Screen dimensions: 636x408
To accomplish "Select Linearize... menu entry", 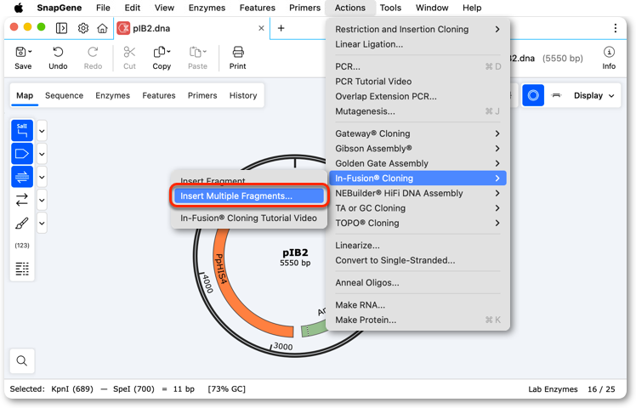I will [x=417, y=246].
